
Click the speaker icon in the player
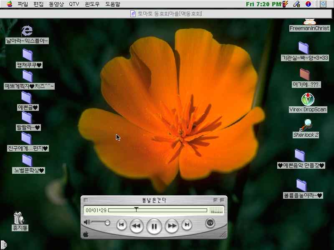87,222
